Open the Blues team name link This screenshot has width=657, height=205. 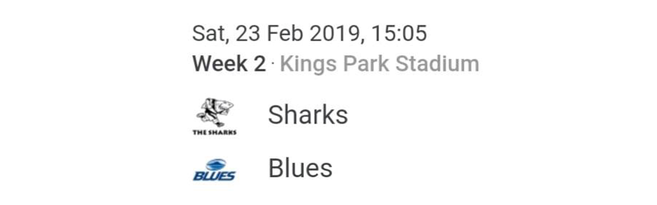(x=300, y=168)
